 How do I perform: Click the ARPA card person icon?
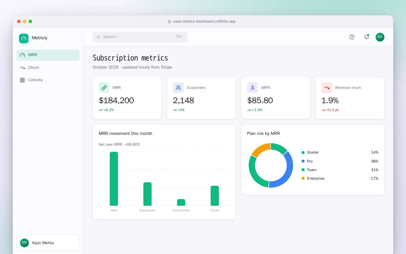(x=252, y=88)
